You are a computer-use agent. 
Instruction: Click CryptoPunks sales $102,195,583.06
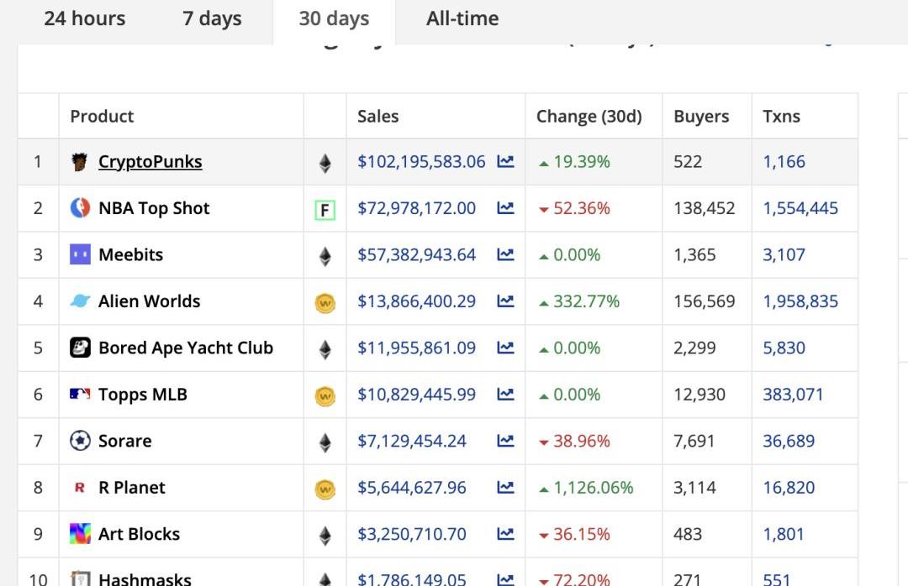pos(421,161)
